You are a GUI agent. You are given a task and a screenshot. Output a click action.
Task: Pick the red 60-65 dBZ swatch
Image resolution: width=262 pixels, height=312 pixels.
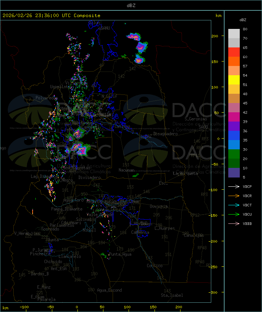click(x=234, y=52)
